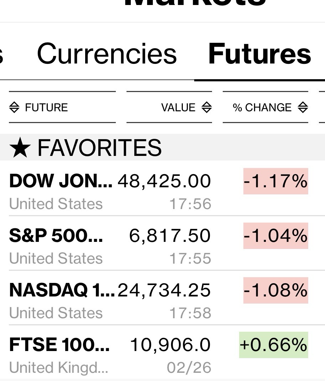
Task: Open the FTSE 100 futures entry
Action: click(59, 345)
